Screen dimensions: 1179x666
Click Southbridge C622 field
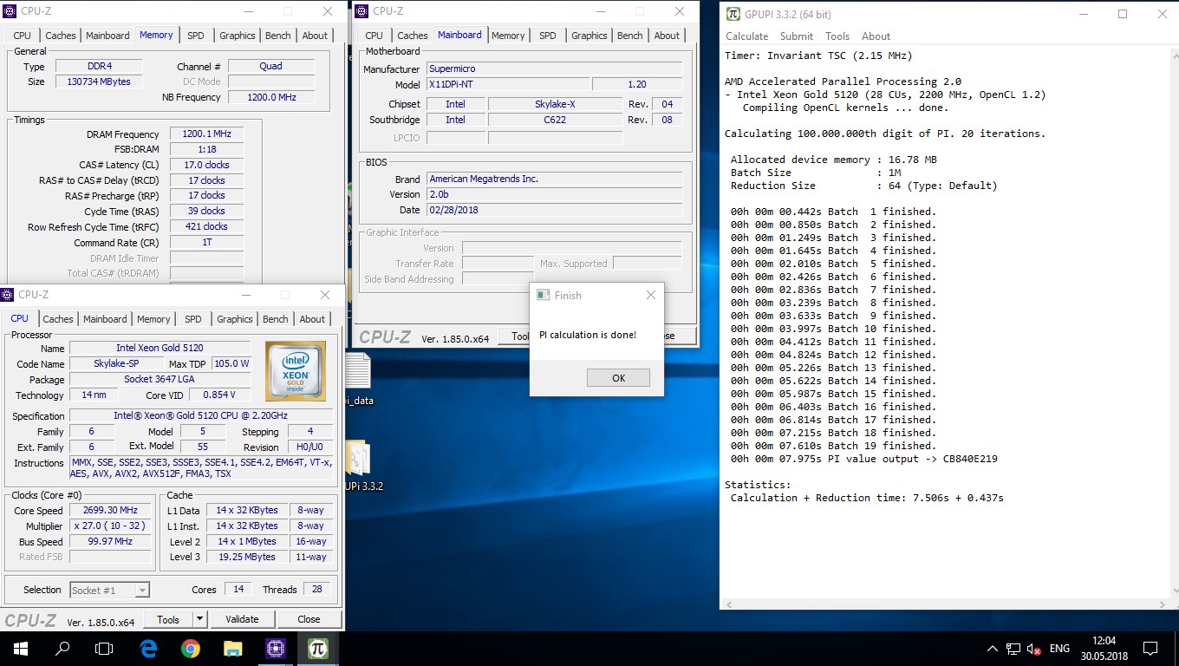pyautogui.click(x=555, y=120)
